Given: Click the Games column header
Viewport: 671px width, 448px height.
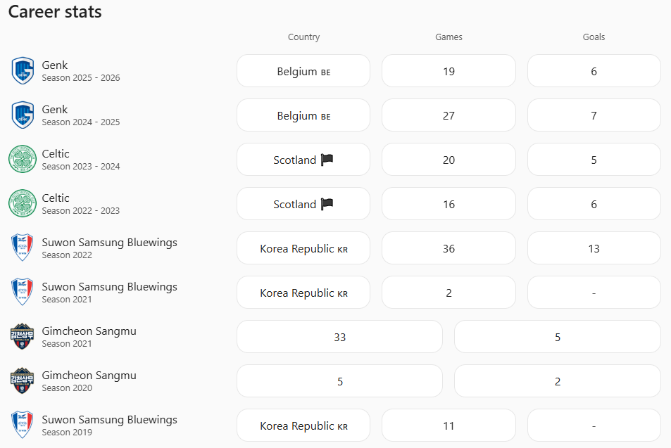Looking at the screenshot, I should click(449, 37).
